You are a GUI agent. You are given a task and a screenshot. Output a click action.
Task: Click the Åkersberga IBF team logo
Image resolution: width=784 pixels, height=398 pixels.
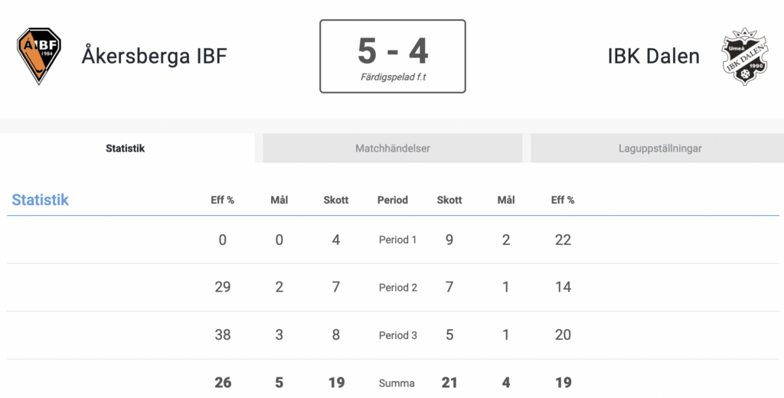(38, 56)
